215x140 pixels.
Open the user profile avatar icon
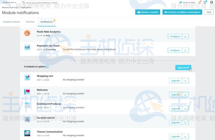pyautogui.click(x=211, y=3)
